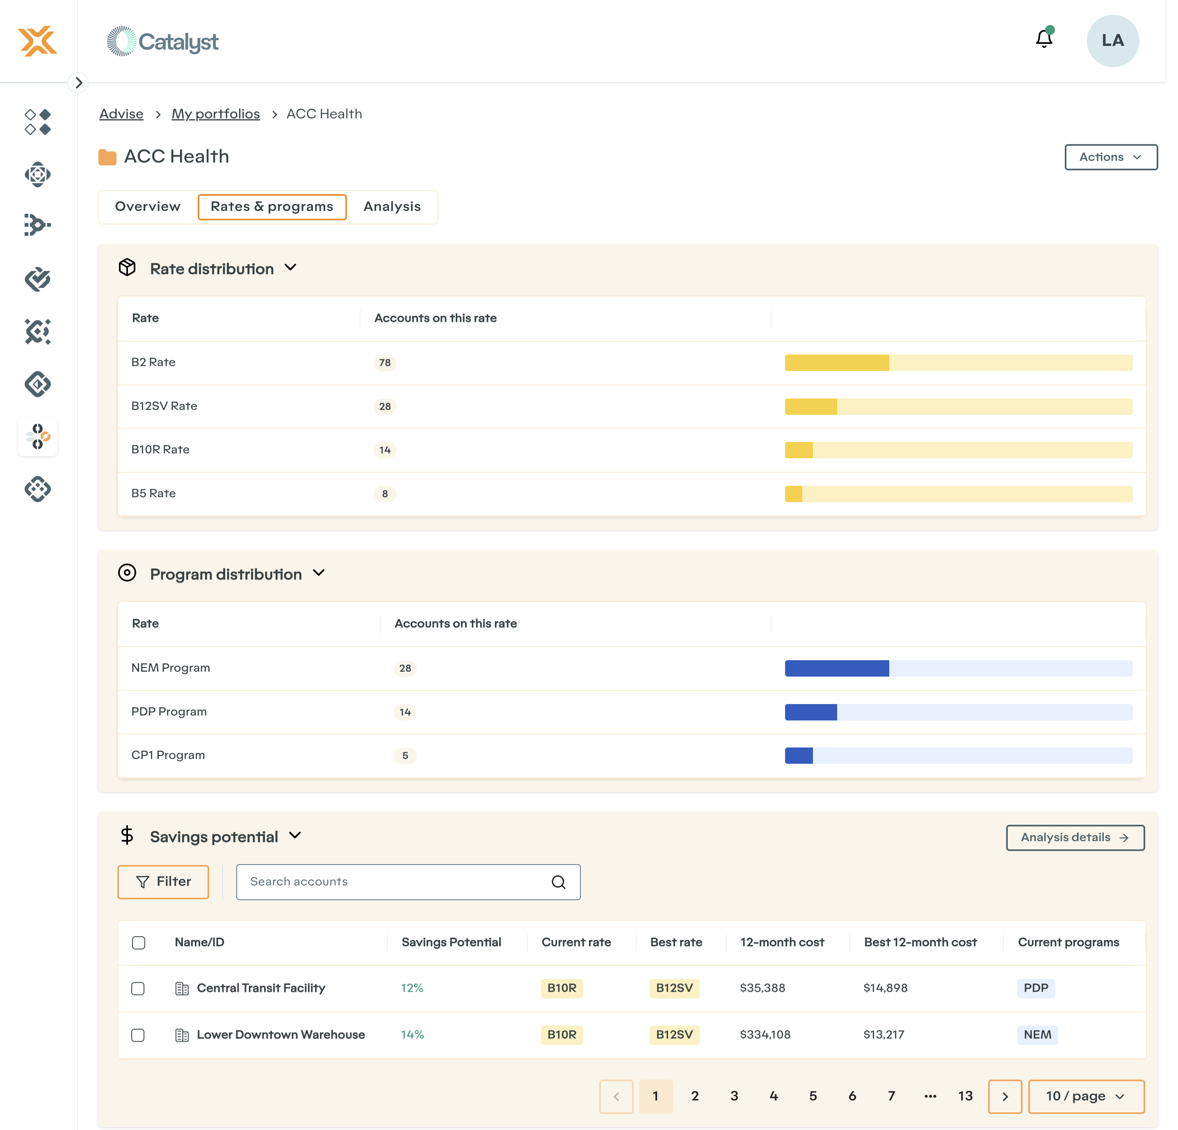The height and width of the screenshot is (1130, 1178).
Task: Open the hexagon target sidebar icon
Action: 37,174
